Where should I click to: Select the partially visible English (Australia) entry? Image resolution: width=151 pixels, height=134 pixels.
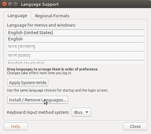(75, 62)
